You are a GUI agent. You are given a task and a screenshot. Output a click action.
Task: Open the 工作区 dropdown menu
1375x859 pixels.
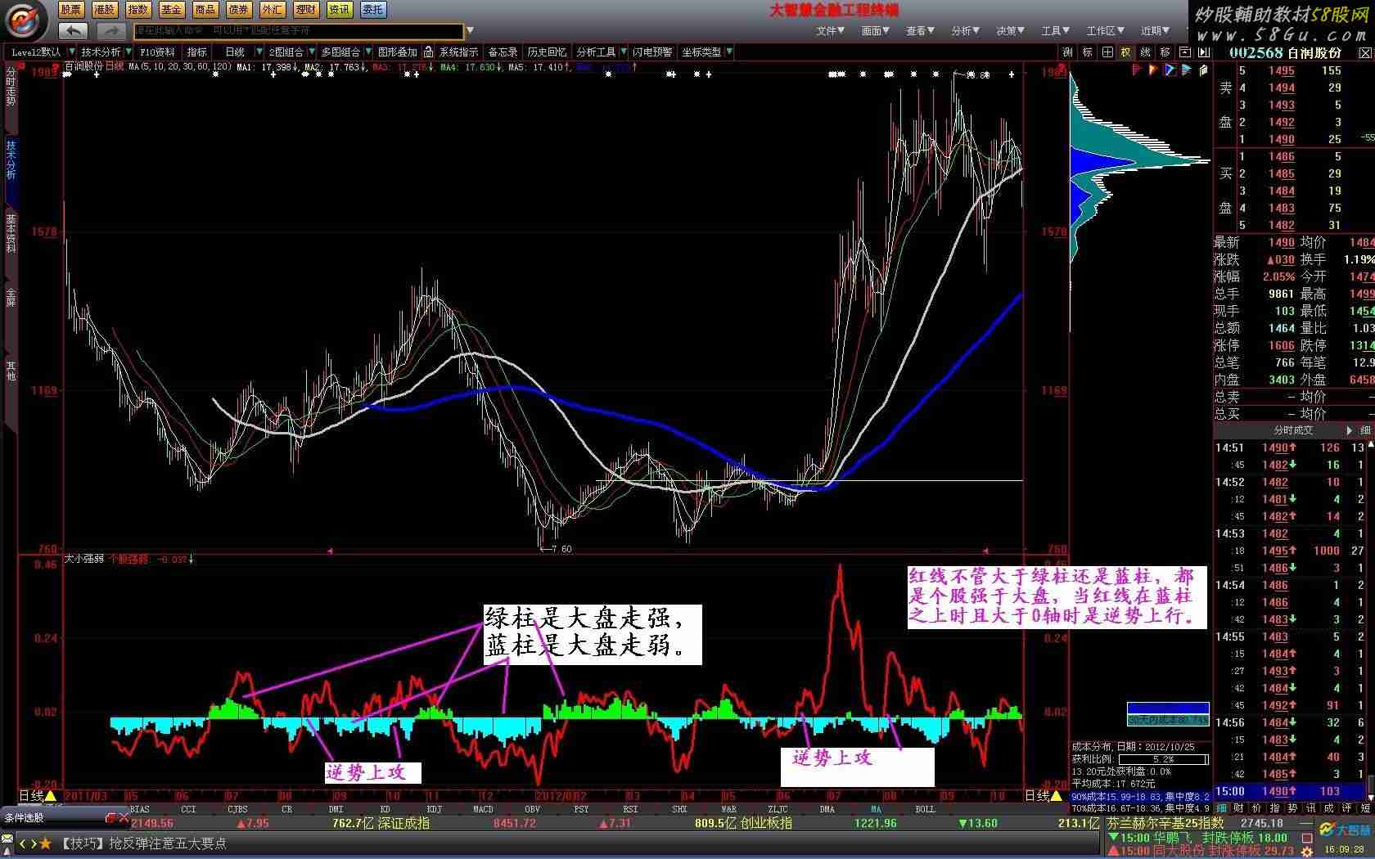[1105, 30]
